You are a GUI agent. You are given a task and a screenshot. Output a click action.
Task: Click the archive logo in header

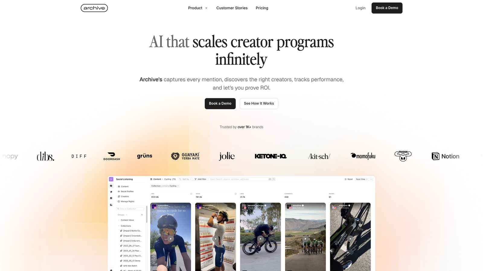[x=94, y=8]
